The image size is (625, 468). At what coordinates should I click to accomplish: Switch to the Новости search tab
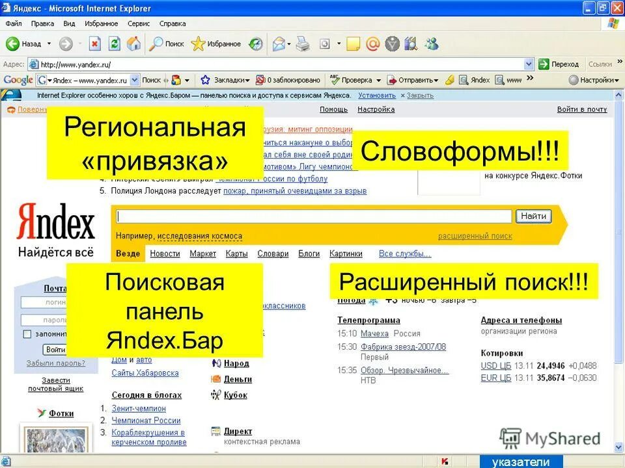(x=165, y=254)
